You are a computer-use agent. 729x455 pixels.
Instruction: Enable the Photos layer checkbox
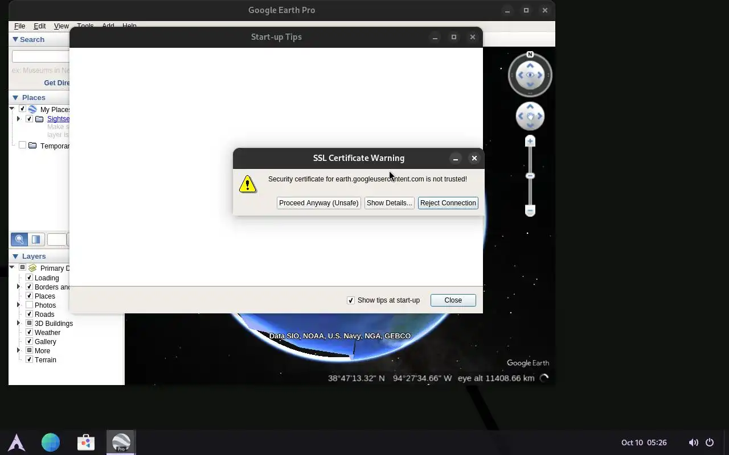[x=29, y=305]
